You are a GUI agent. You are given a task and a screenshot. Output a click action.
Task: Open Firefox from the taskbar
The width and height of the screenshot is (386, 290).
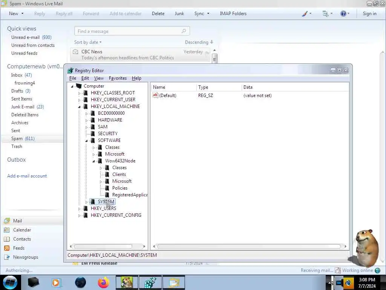pyautogui.click(x=104, y=282)
